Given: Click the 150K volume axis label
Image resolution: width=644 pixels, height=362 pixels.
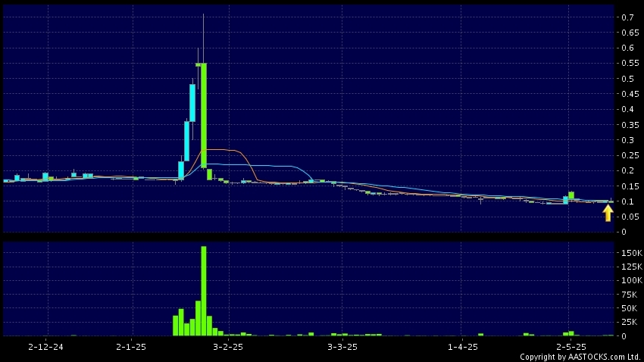Looking at the screenshot, I should pyautogui.click(x=632, y=253).
